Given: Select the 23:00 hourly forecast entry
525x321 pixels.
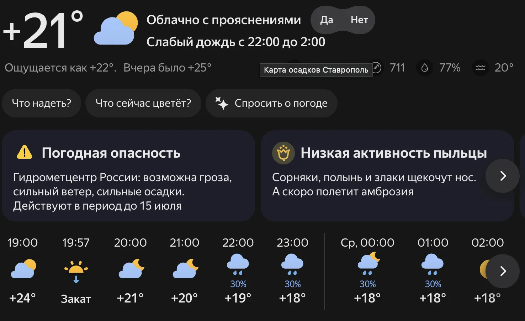Looking at the screenshot, I should (x=292, y=271).
